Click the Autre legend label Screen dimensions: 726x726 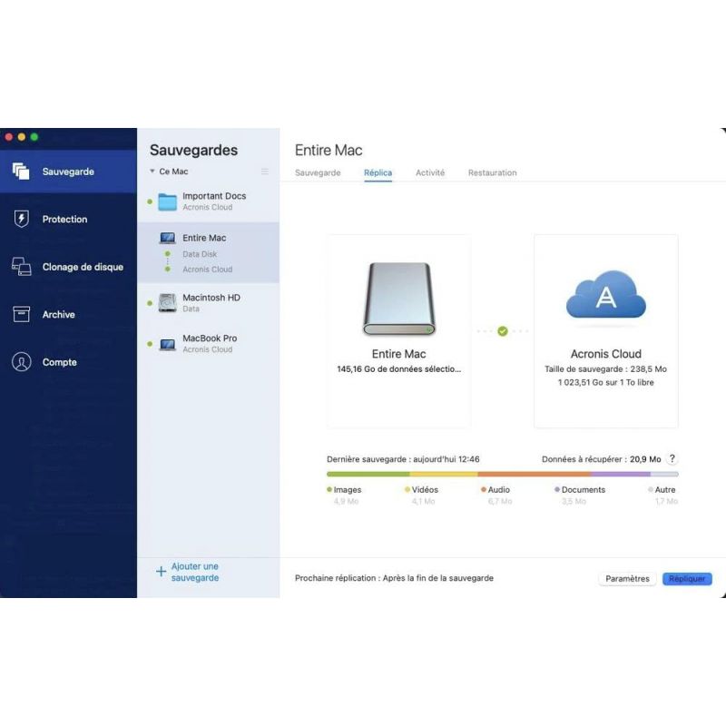(665, 490)
